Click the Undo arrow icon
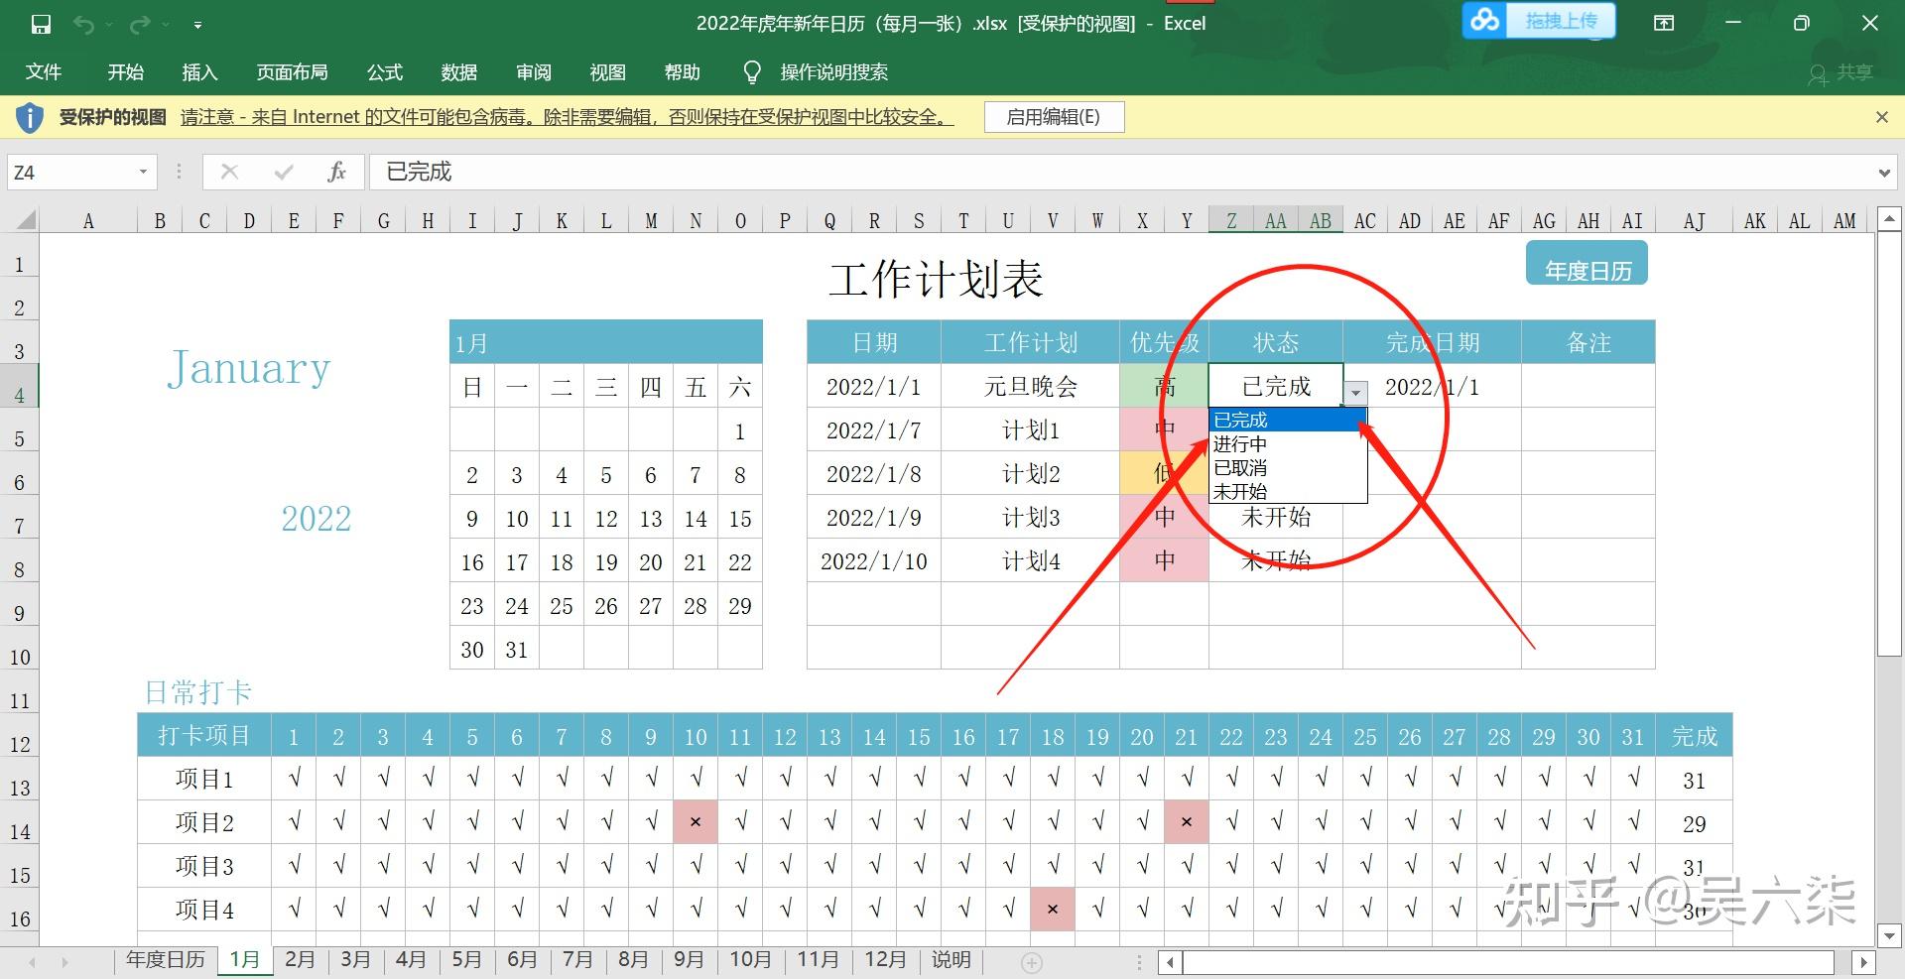This screenshot has width=1905, height=979. 83,24
